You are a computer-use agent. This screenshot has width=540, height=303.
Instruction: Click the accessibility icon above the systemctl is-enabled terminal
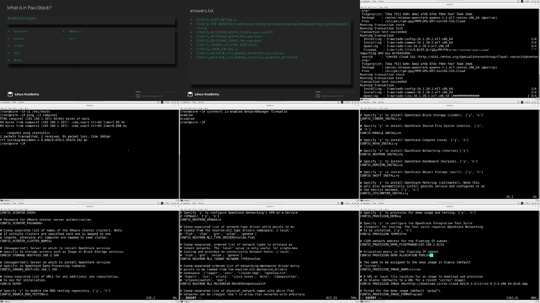click(x=338, y=102)
